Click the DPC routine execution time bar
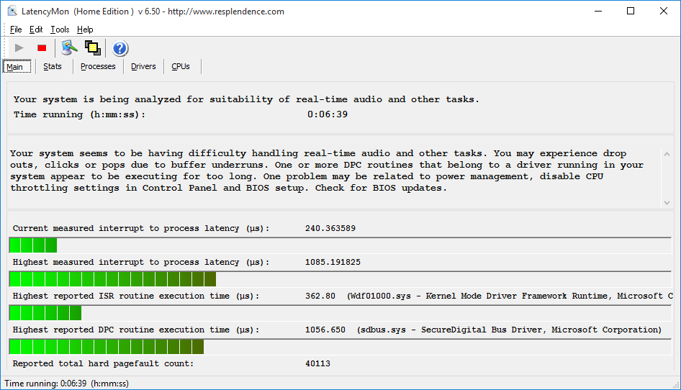Viewport: 681px width, 390px height. click(340, 347)
